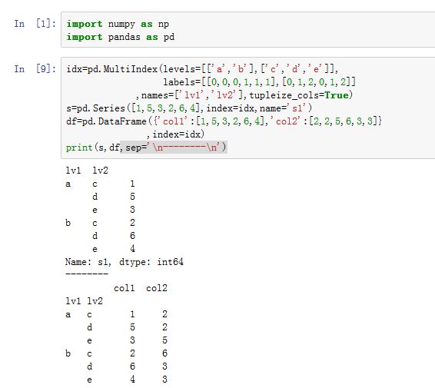
Task: Click the s=pd.Series code line
Action: [189, 108]
